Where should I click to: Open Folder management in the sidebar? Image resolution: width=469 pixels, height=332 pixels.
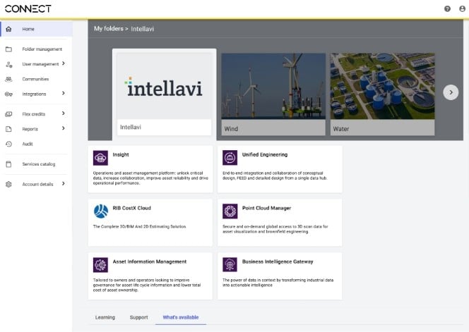[x=42, y=49]
